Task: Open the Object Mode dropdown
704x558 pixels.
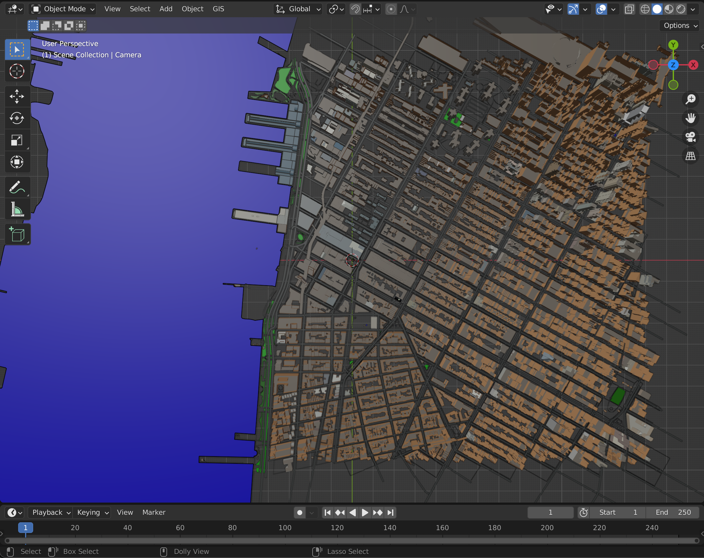Action: (63, 9)
